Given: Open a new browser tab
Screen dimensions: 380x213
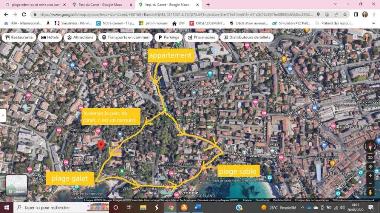Looking at the screenshot, I should (208, 5).
